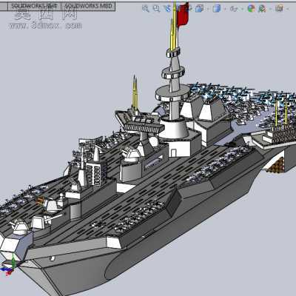Image resolution: width=296 pixels, height=296 pixels.
Task: Expand the Display Style dropdown arrow
Action: (x=225, y=9)
